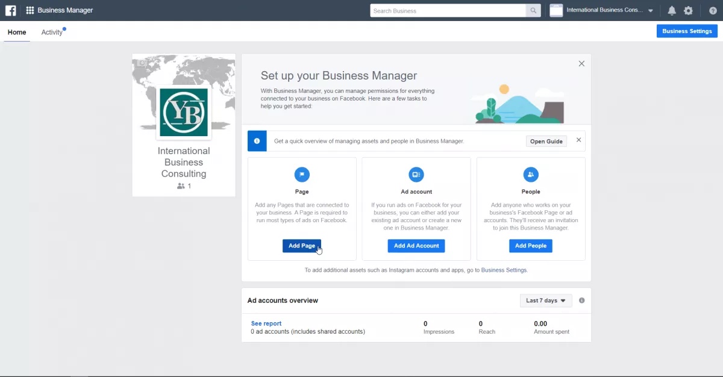Image resolution: width=723 pixels, height=377 pixels.
Task: Open the Last 7 days dropdown
Action: click(x=546, y=301)
